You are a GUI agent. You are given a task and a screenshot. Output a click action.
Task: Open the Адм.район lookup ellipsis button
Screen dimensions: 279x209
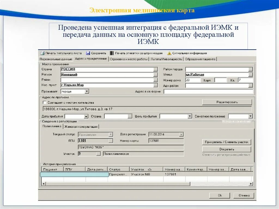pyautogui.click(x=250, y=86)
